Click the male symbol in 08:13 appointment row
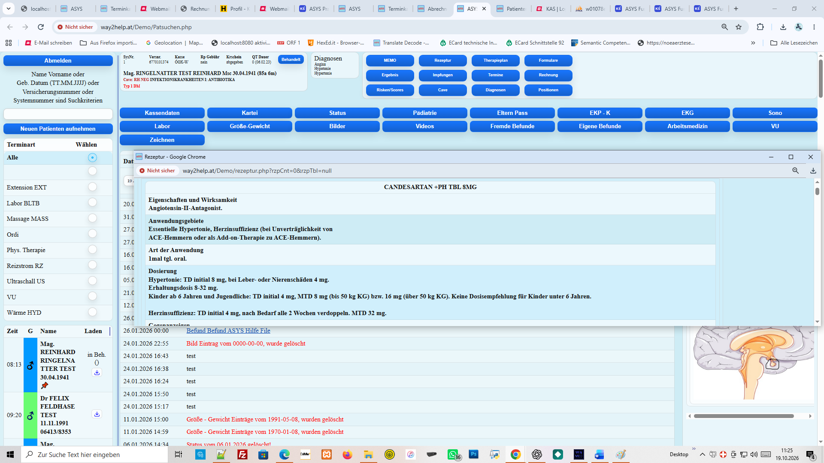Viewport: 824px width, 463px height. tap(30, 365)
